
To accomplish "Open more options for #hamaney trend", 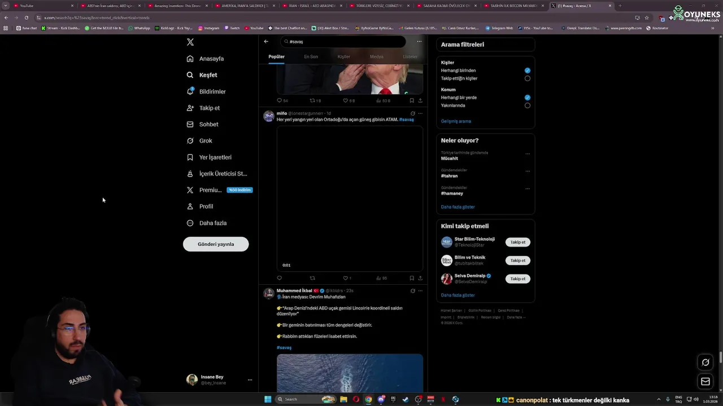I will click(x=528, y=188).
